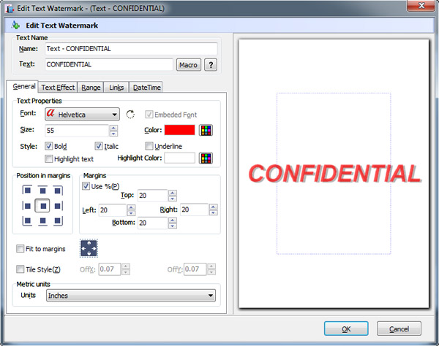Click the red text Color swatch
The width and height of the screenshot is (439, 346).
(179, 130)
